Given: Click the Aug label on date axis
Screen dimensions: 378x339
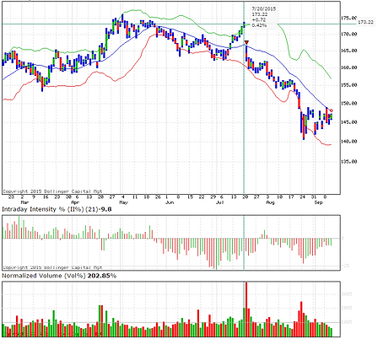Looking at the screenshot, I should tap(270, 202).
